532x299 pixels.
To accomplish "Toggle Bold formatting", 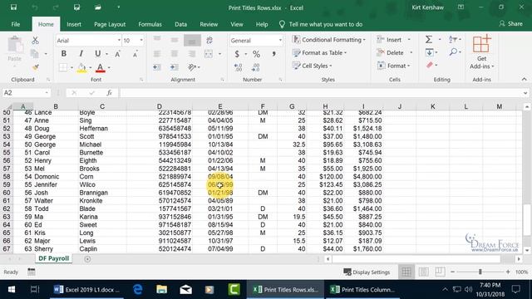I will pos(63,53).
